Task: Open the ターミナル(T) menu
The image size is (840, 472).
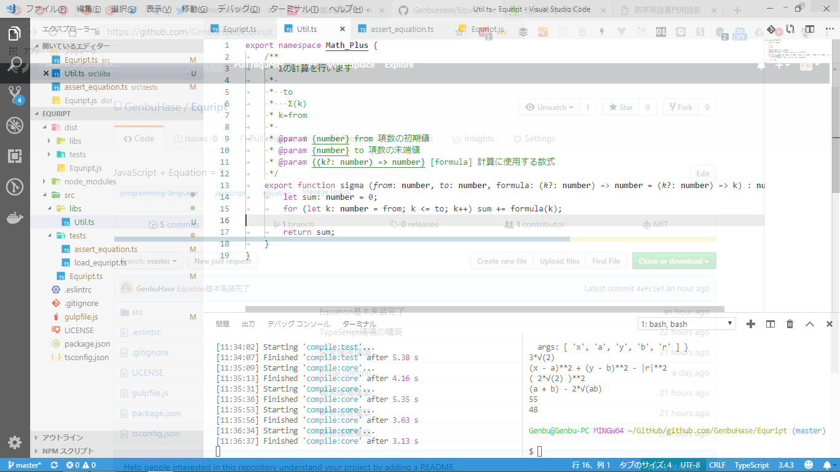Action: pyautogui.click(x=295, y=9)
